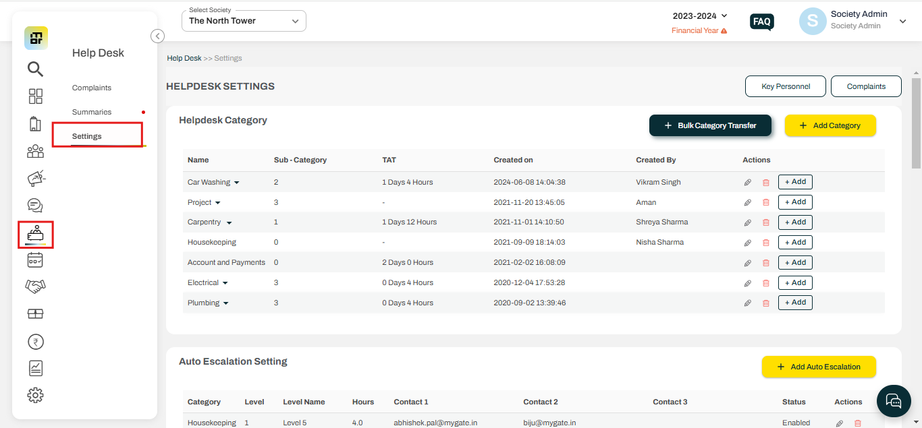Open the settings gear icon in sidebar
Viewport: 922px width, 428px height.
tap(35, 396)
